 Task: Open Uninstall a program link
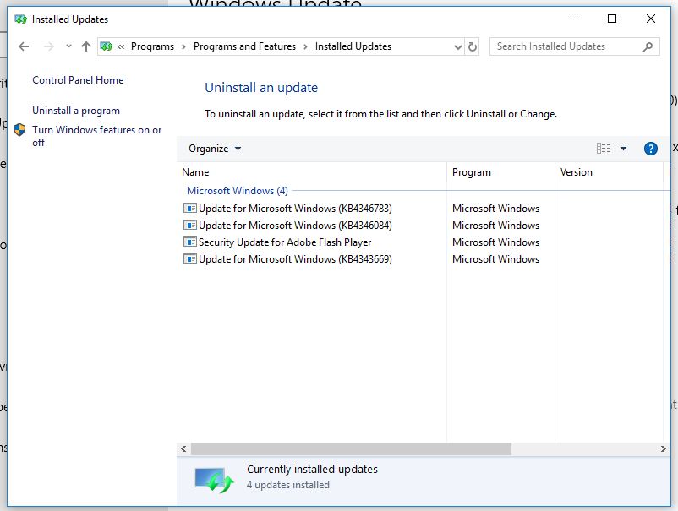click(x=76, y=111)
